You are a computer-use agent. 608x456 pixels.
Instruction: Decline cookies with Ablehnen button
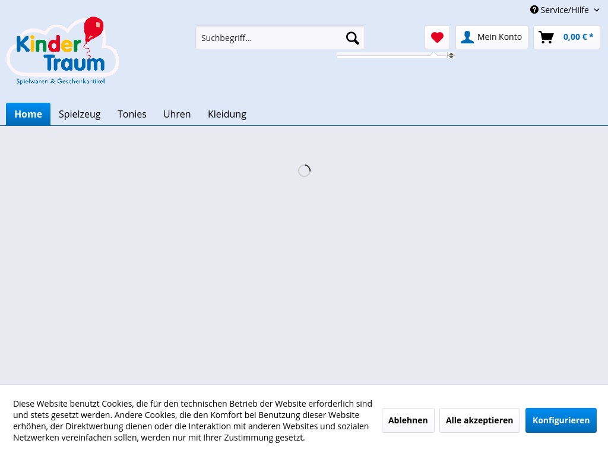tap(408, 420)
